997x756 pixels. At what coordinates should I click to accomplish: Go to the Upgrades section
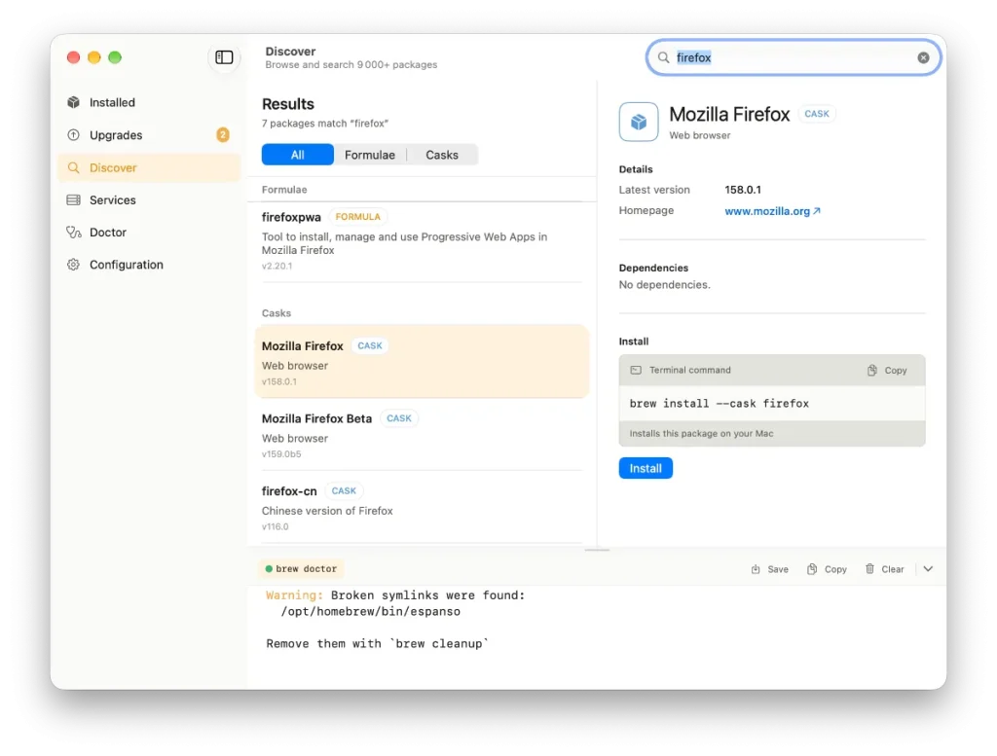pyautogui.click(x=149, y=134)
